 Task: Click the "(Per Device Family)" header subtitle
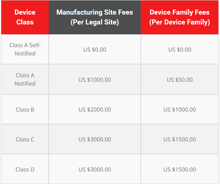180,22
